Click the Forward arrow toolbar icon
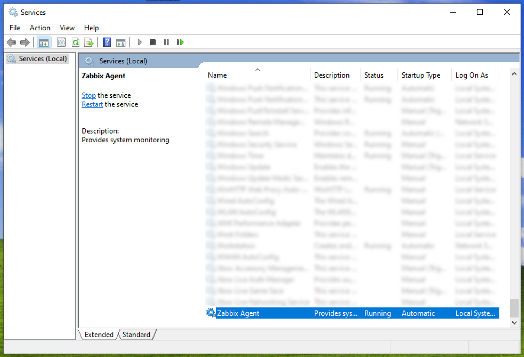 tap(25, 42)
